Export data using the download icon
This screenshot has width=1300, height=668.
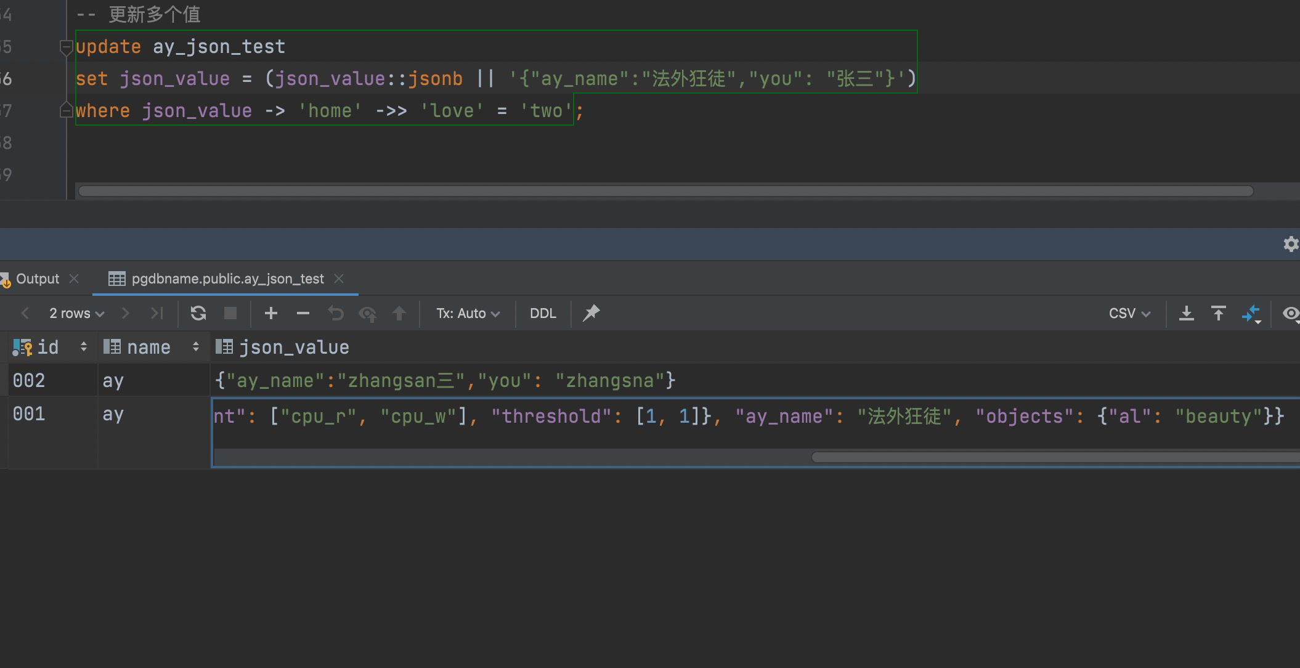[1187, 313]
